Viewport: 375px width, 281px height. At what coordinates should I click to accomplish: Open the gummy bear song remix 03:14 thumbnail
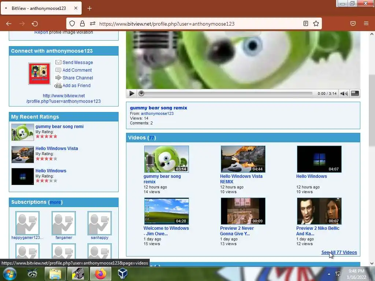167,159
